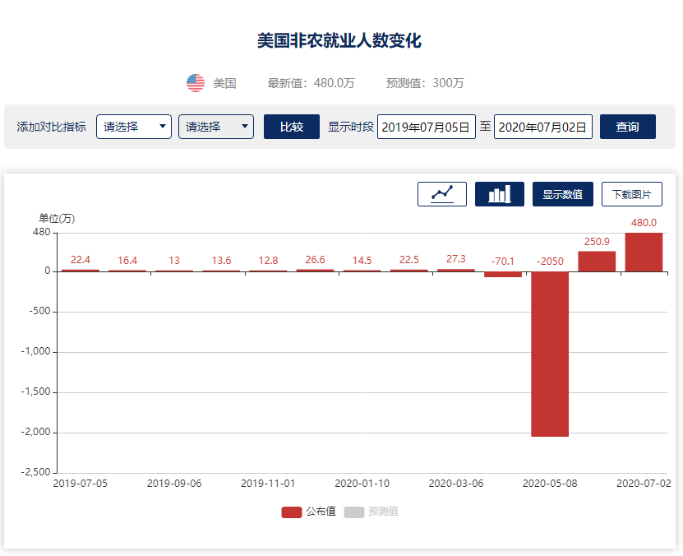Open the second 请选择 comparison dropdown
The image size is (683, 556).
[216, 127]
